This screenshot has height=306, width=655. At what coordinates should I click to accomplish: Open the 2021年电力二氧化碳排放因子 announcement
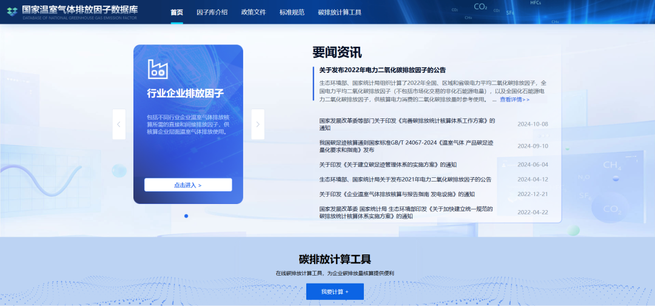405,179
